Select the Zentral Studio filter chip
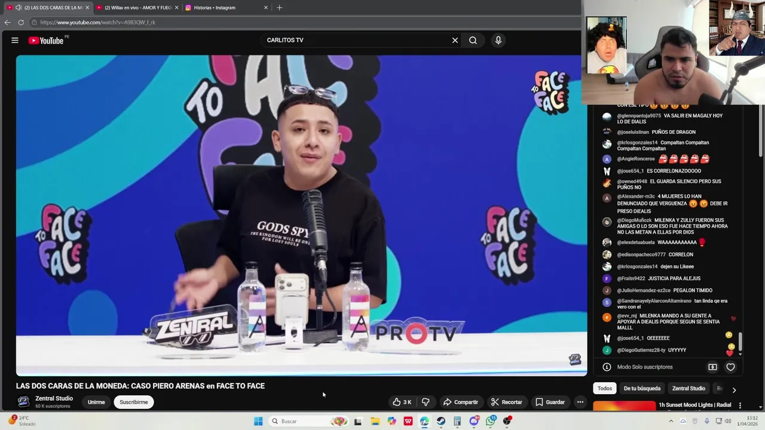 pyautogui.click(x=688, y=388)
